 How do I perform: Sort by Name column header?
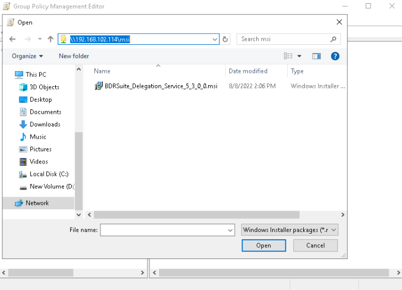(102, 71)
